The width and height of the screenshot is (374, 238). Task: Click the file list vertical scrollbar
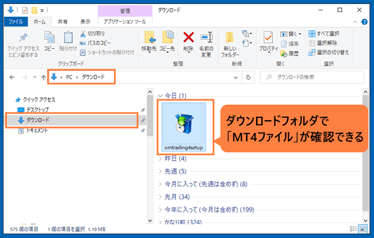pyautogui.click(x=365, y=153)
